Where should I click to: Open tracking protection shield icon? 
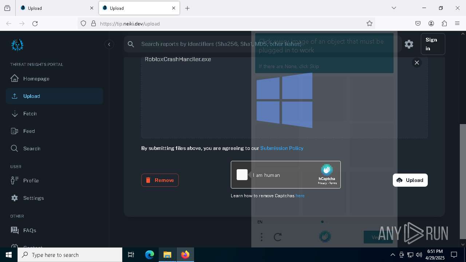click(83, 23)
